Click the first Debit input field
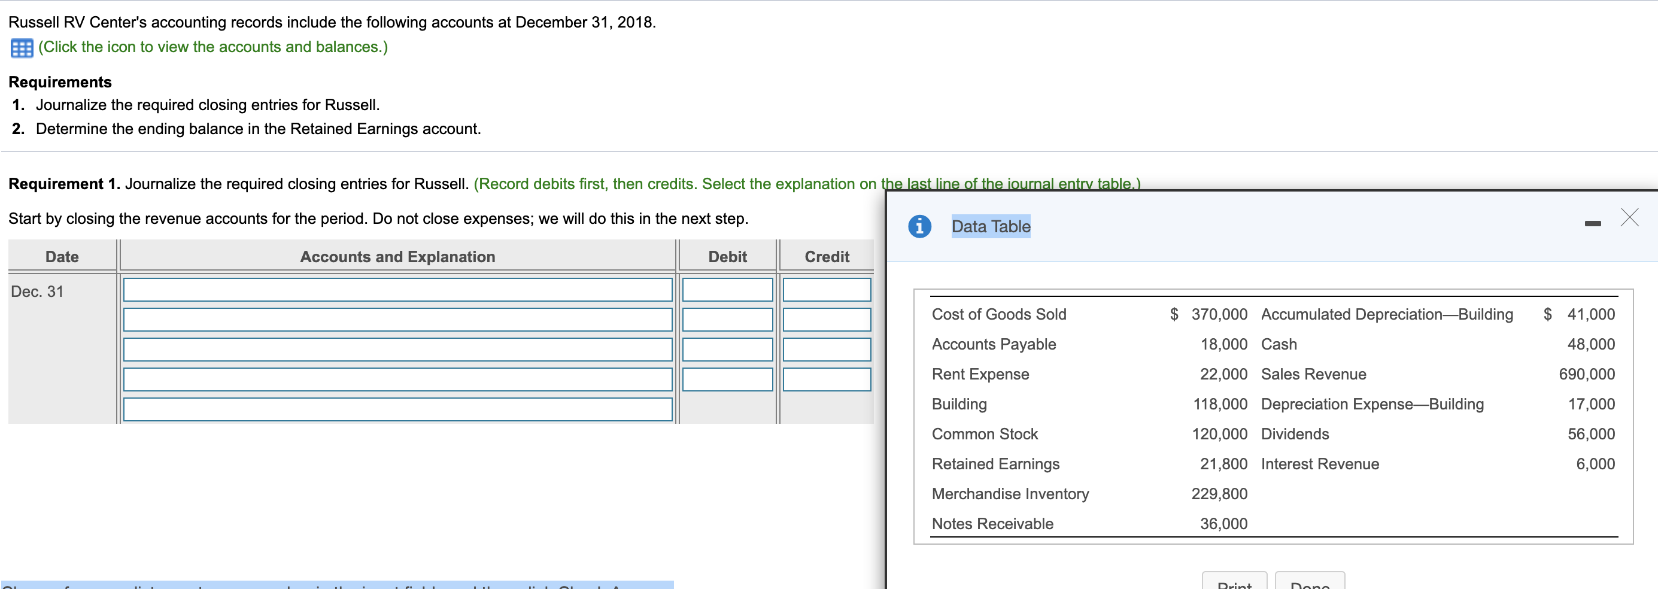 click(727, 290)
